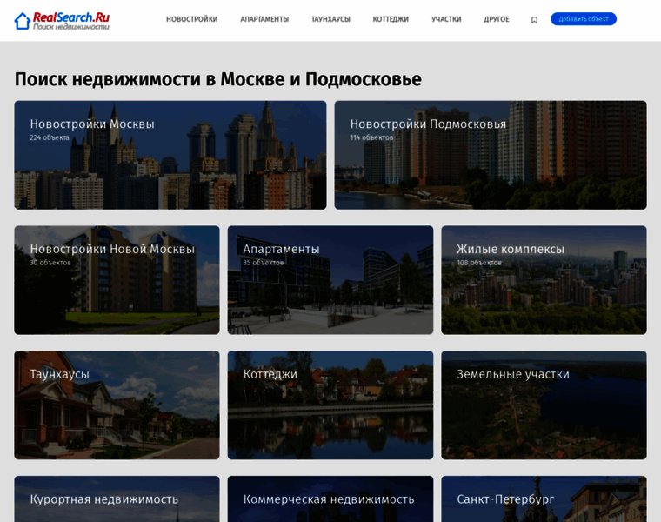The width and height of the screenshot is (661, 522).
Task: Open the Коттеджи category card
Action: coord(330,405)
